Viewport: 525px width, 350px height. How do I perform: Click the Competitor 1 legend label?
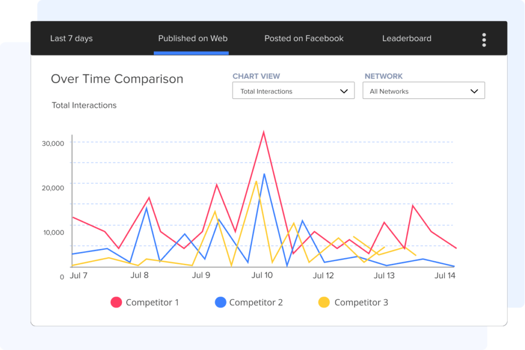(152, 302)
